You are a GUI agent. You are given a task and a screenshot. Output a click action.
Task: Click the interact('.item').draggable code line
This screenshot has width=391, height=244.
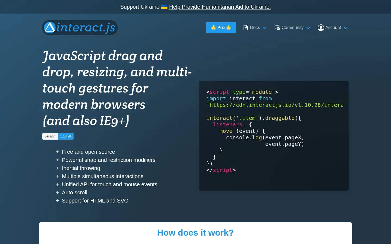click(254, 118)
